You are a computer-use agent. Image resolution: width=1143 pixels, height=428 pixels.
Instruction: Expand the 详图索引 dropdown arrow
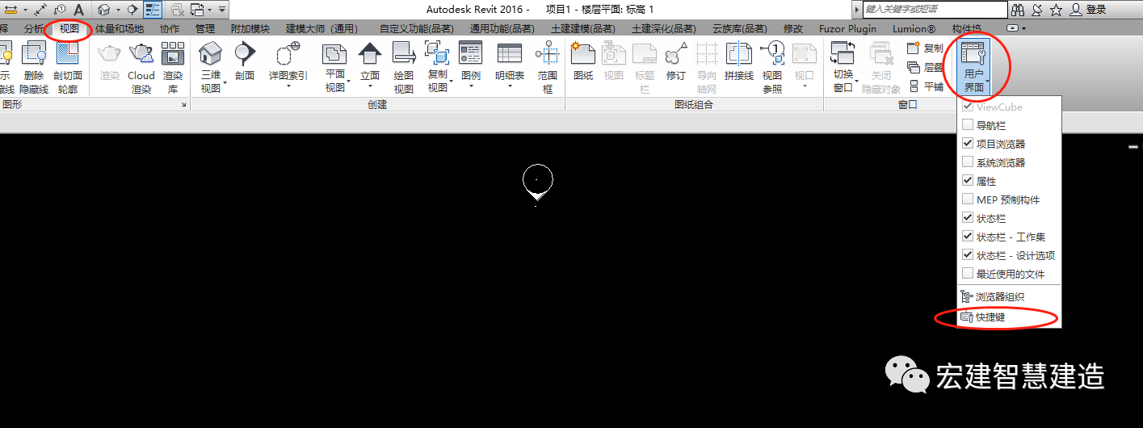(x=288, y=84)
